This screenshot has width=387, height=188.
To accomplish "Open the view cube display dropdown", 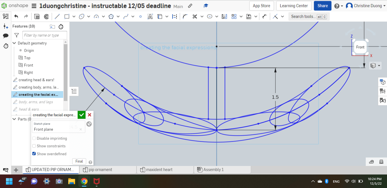I will pos(375,66).
